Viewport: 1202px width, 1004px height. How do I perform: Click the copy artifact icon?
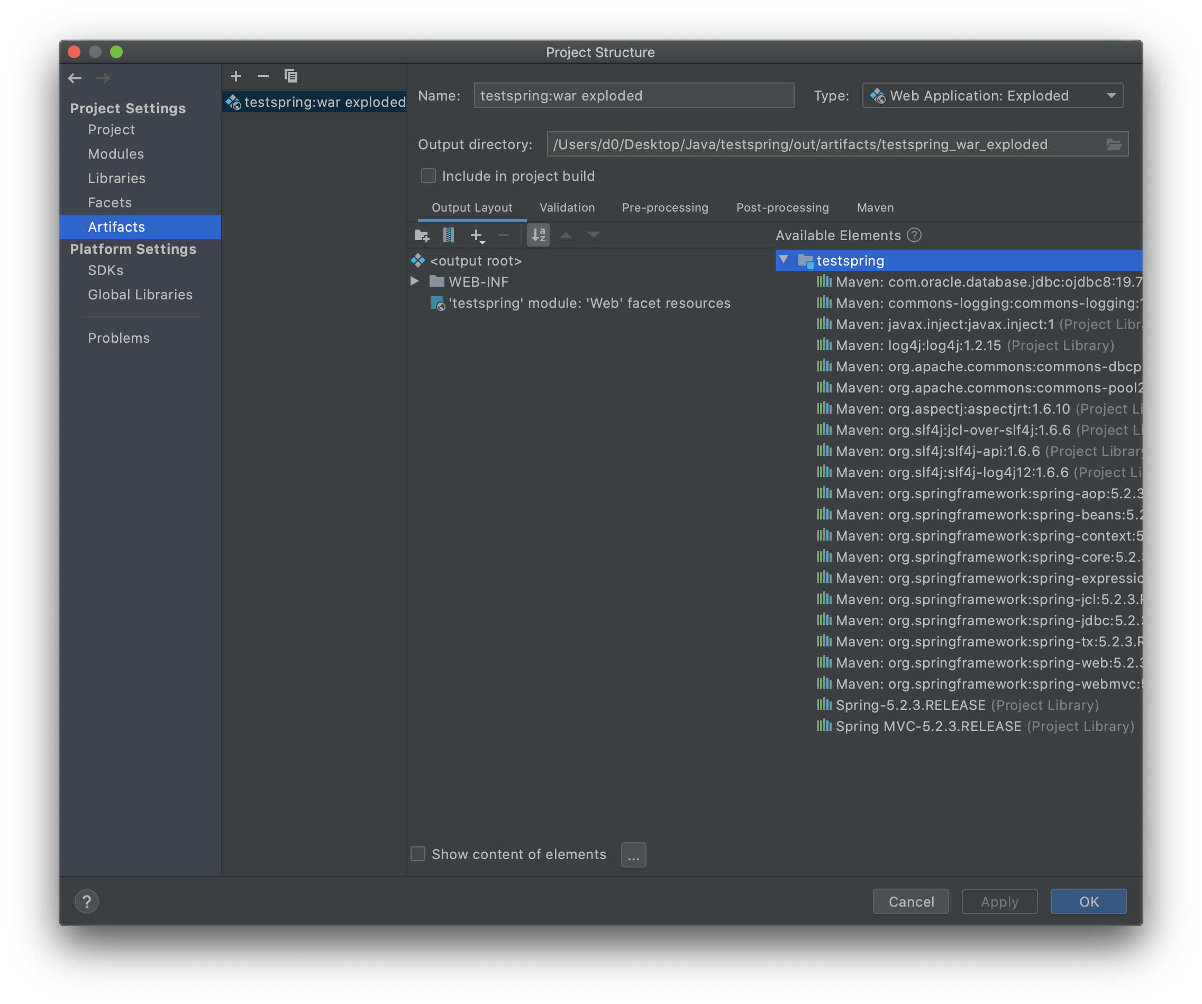[x=291, y=76]
